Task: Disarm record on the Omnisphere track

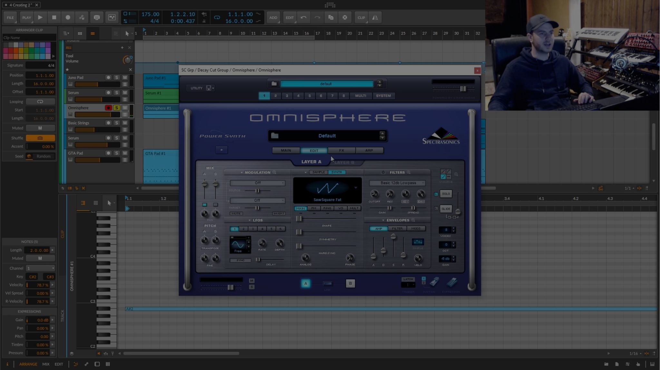Action: (x=108, y=108)
